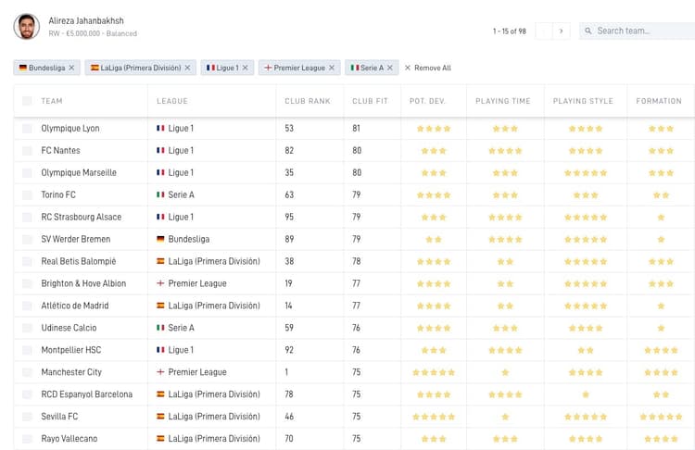
Task: Click Olympique Lyon club fit value 81
Action: click(x=357, y=129)
